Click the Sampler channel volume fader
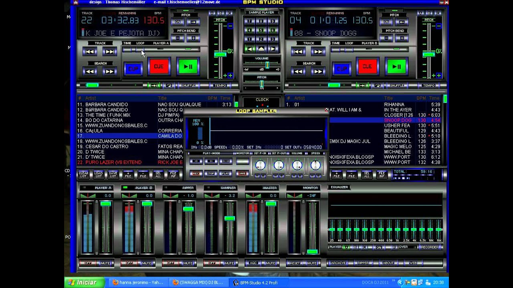Image resolution: width=513 pixels, height=288 pixels. [230, 218]
